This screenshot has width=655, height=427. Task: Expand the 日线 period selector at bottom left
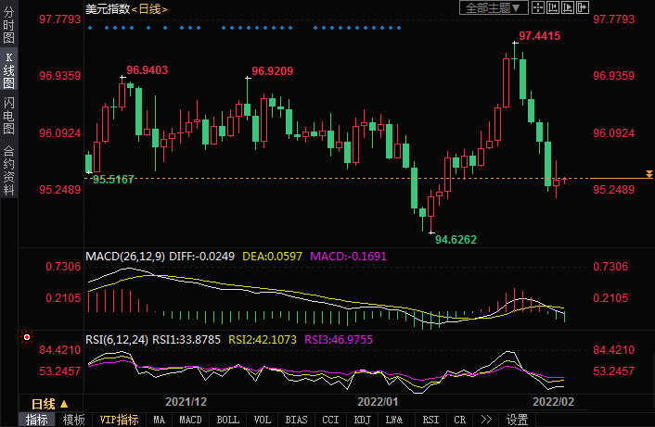click(49, 404)
